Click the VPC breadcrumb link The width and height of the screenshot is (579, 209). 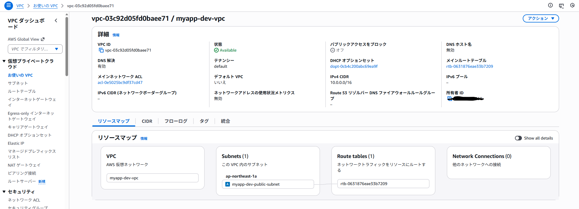[20, 6]
